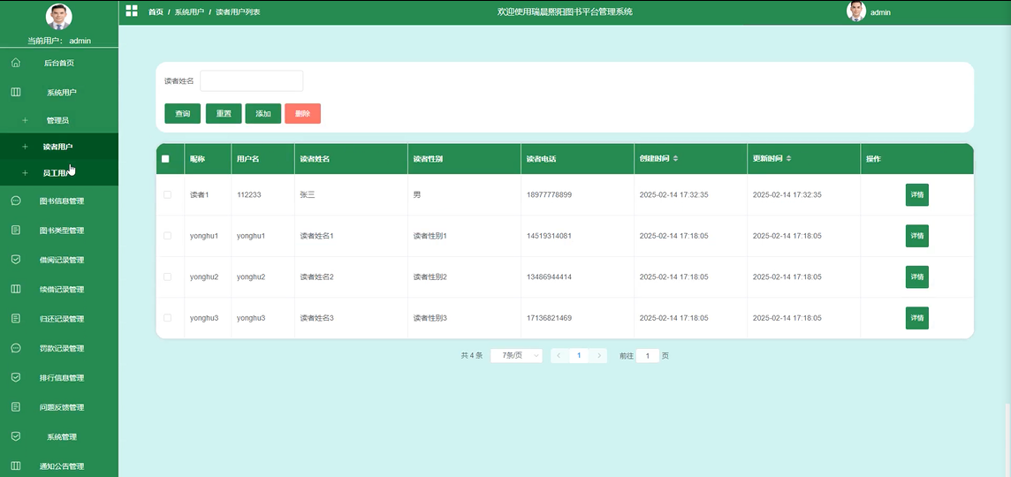Go to previous page arrow
The image size is (1011, 477).
click(559, 355)
